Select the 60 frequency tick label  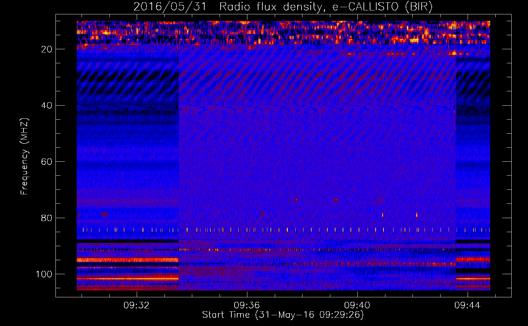coord(47,162)
